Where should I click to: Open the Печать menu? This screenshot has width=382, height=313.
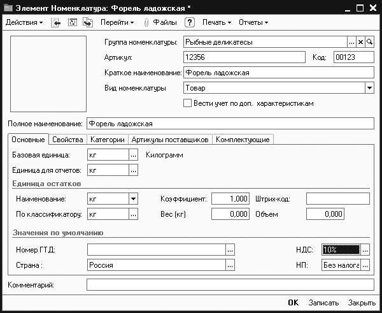click(x=217, y=22)
